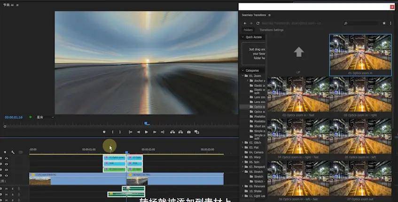The height and width of the screenshot is (202, 398).
Task: Select the 07. Perspective category
Action: click(255, 167)
